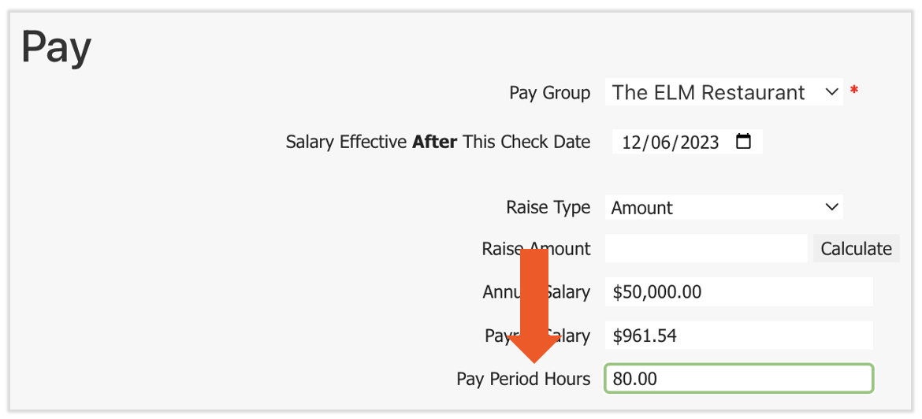Image resolution: width=922 pixels, height=419 pixels.
Task: Focus the Pay Period Hours field with 80.00
Action: click(x=738, y=379)
